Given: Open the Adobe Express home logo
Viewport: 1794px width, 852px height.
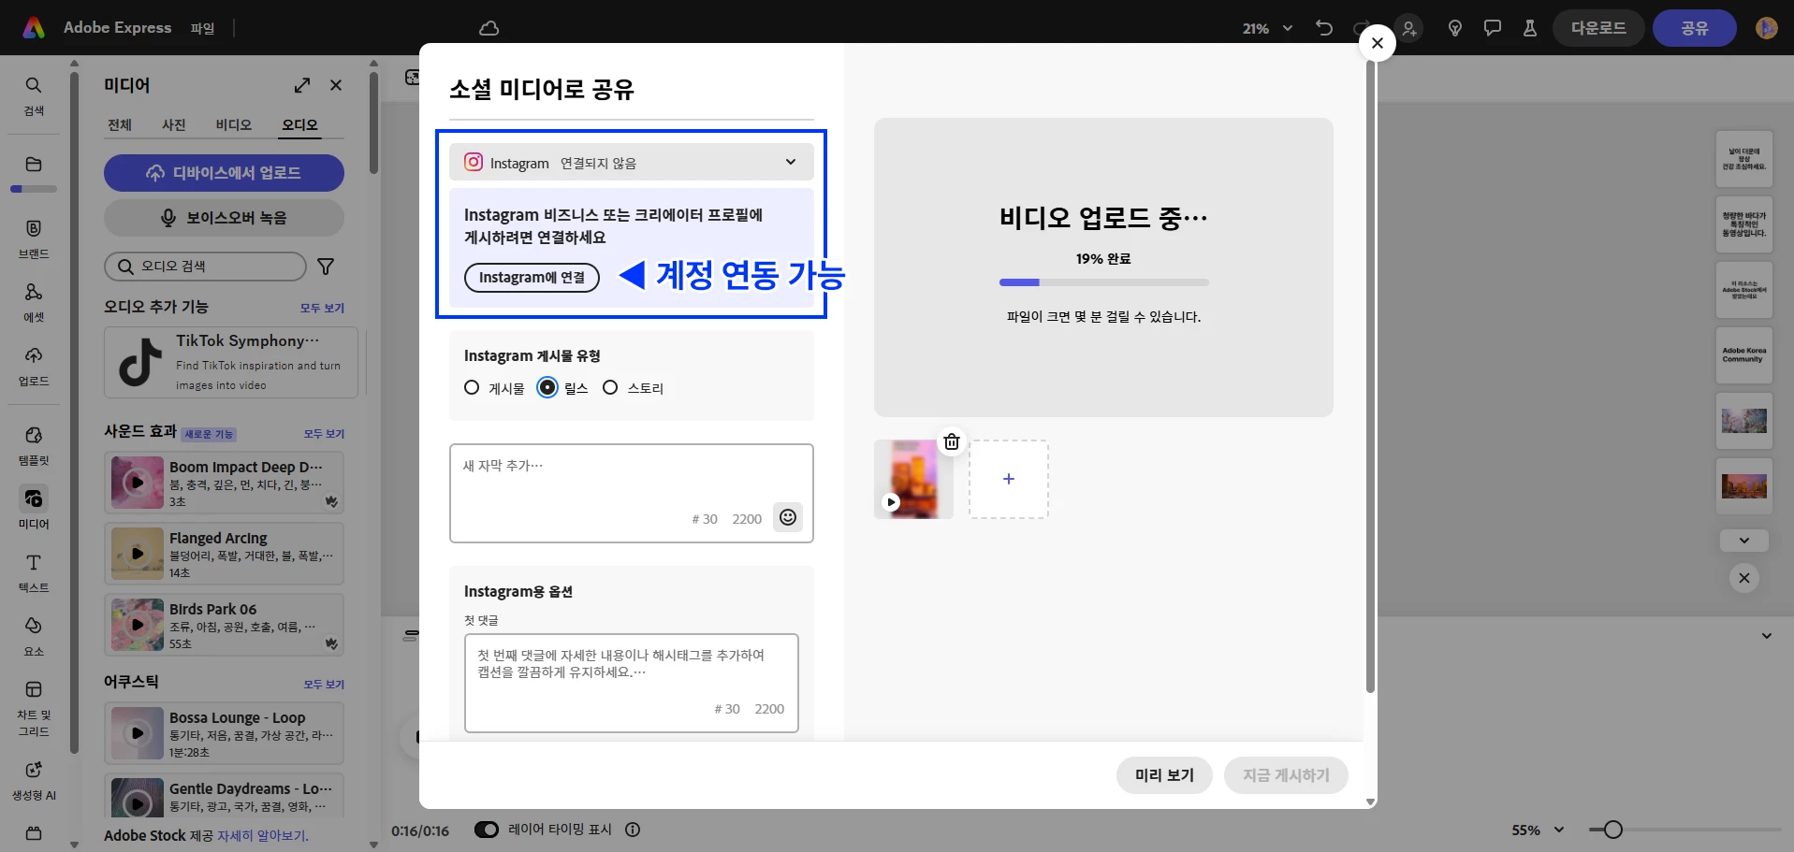Looking at the screenshot, I should [x=34, y=28].
